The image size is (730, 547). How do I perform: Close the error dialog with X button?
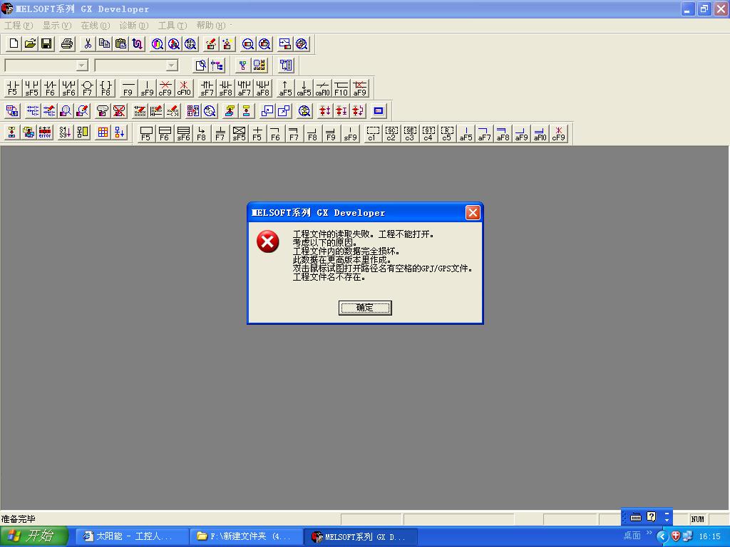(x=472, y=213)
